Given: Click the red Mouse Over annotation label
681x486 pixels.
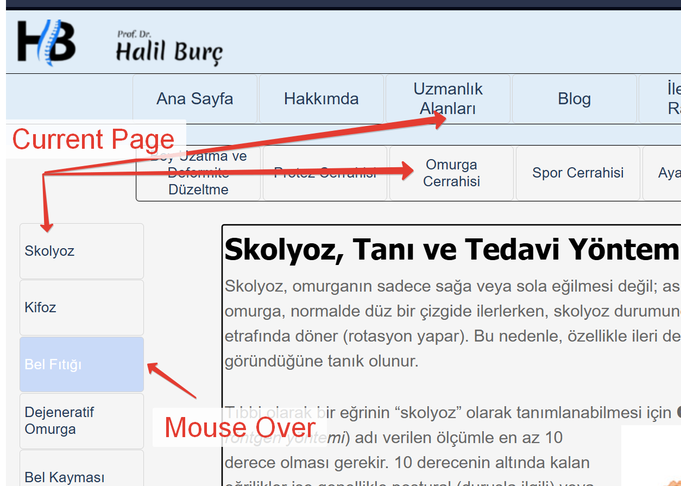Looking at the screenshot, I should 239,427.
